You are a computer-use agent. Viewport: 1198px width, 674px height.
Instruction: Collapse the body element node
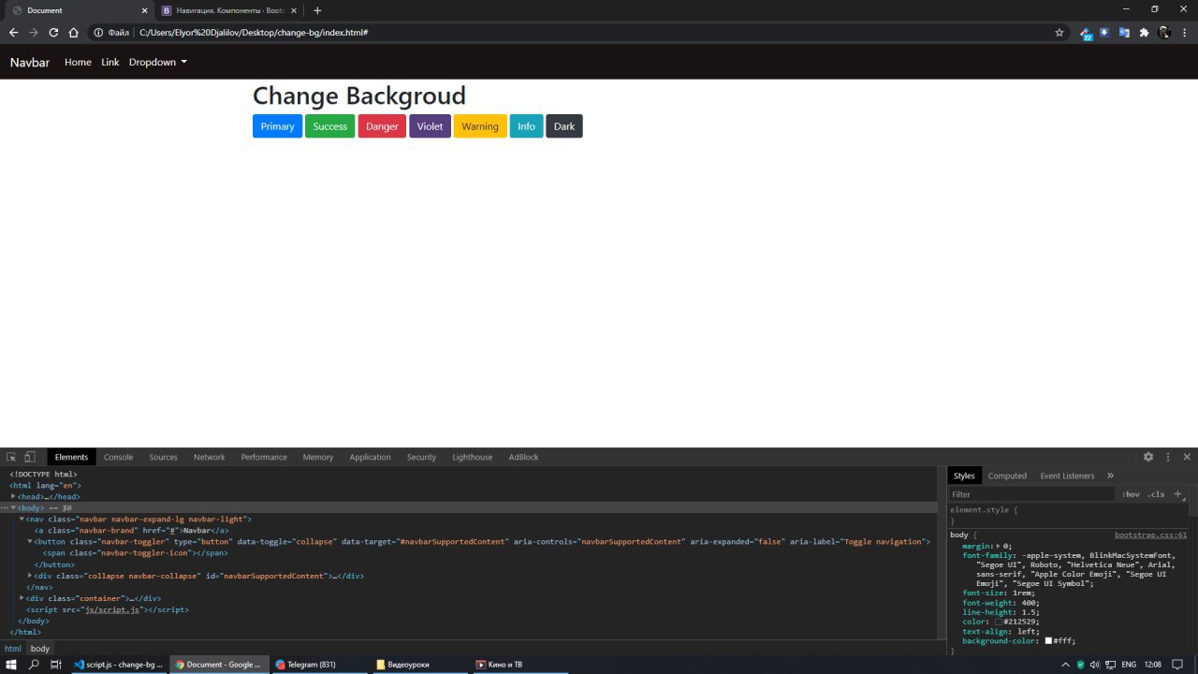click(13, 507)
